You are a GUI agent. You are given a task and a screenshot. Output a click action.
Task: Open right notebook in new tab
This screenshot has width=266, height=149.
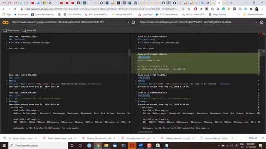click(261, 22)
